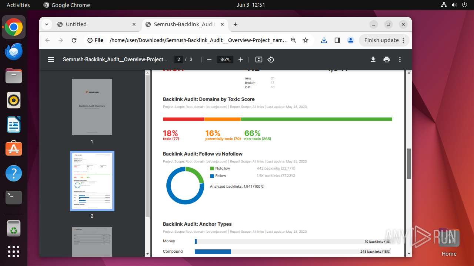Viewport: 474px width, 266px height.
Task: Click "1.5K backlinks (77.23%)" text
Action: pos(276,176)
